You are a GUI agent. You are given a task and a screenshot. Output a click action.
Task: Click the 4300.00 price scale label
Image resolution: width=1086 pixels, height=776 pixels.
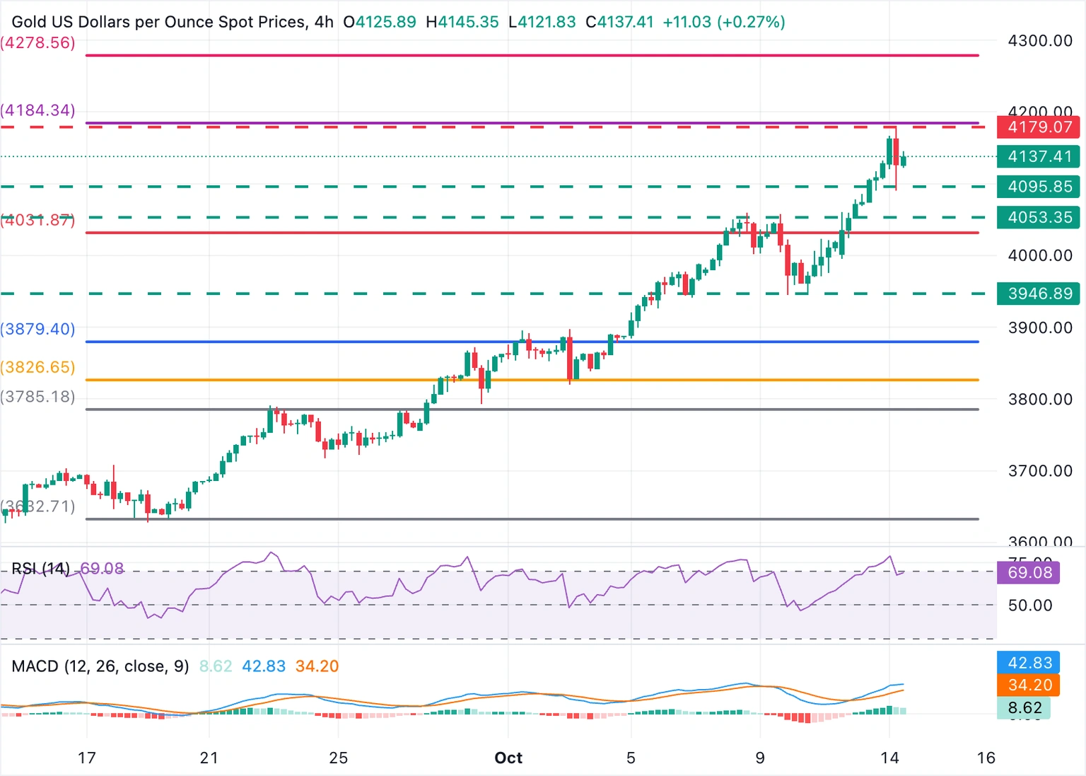pyautogui.click(x=1039, y=41)
